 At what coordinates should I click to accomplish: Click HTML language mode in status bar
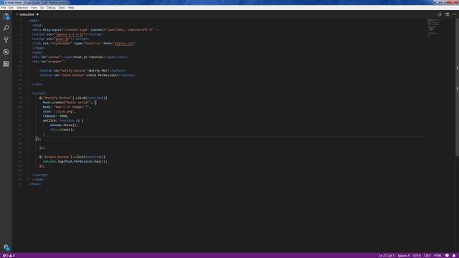pos(437,255)
